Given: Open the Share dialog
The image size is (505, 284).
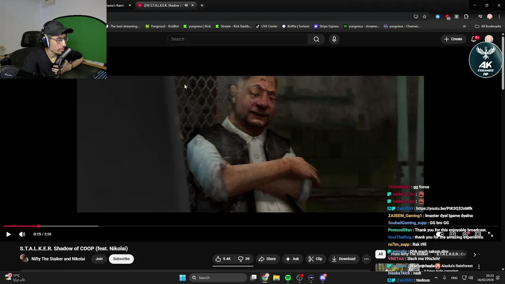Looking at the screenshot, I should (267, 259).
